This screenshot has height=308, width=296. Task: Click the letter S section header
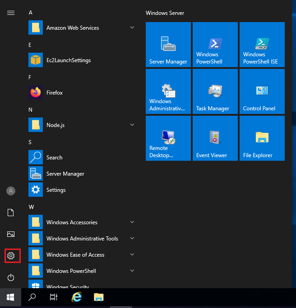[x=30, y=142]
